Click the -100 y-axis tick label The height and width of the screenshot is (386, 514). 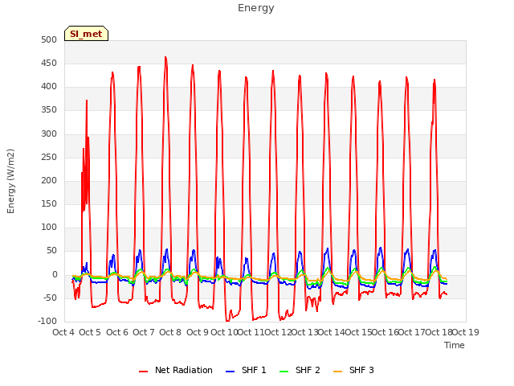pyautogui.click(x=47, y=321)
